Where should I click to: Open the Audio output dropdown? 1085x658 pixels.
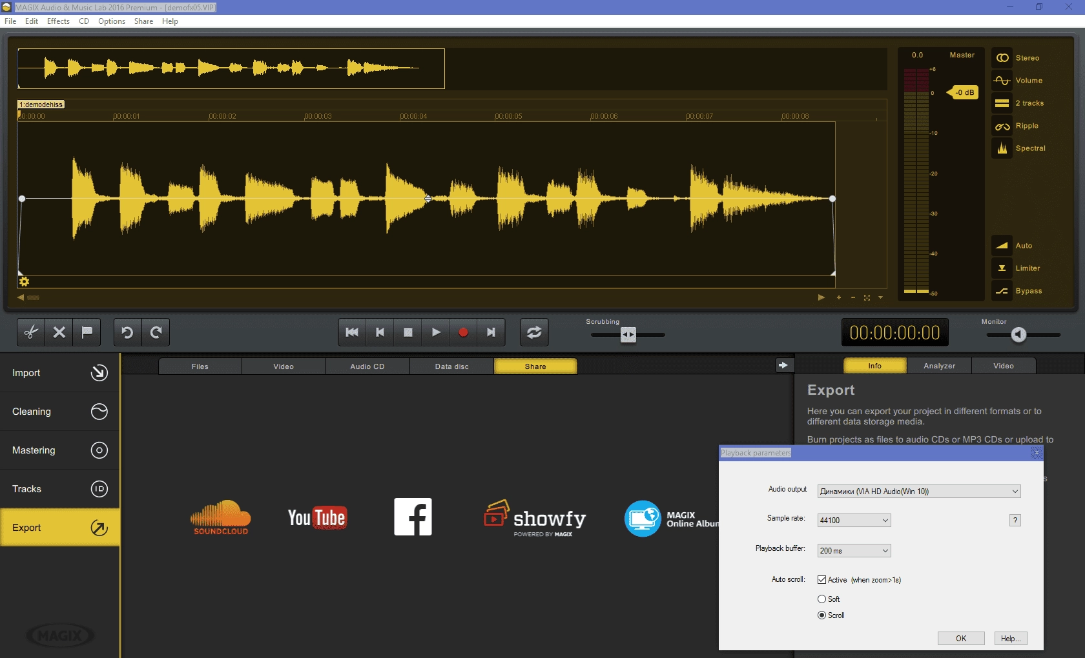[x=919, y=492]
